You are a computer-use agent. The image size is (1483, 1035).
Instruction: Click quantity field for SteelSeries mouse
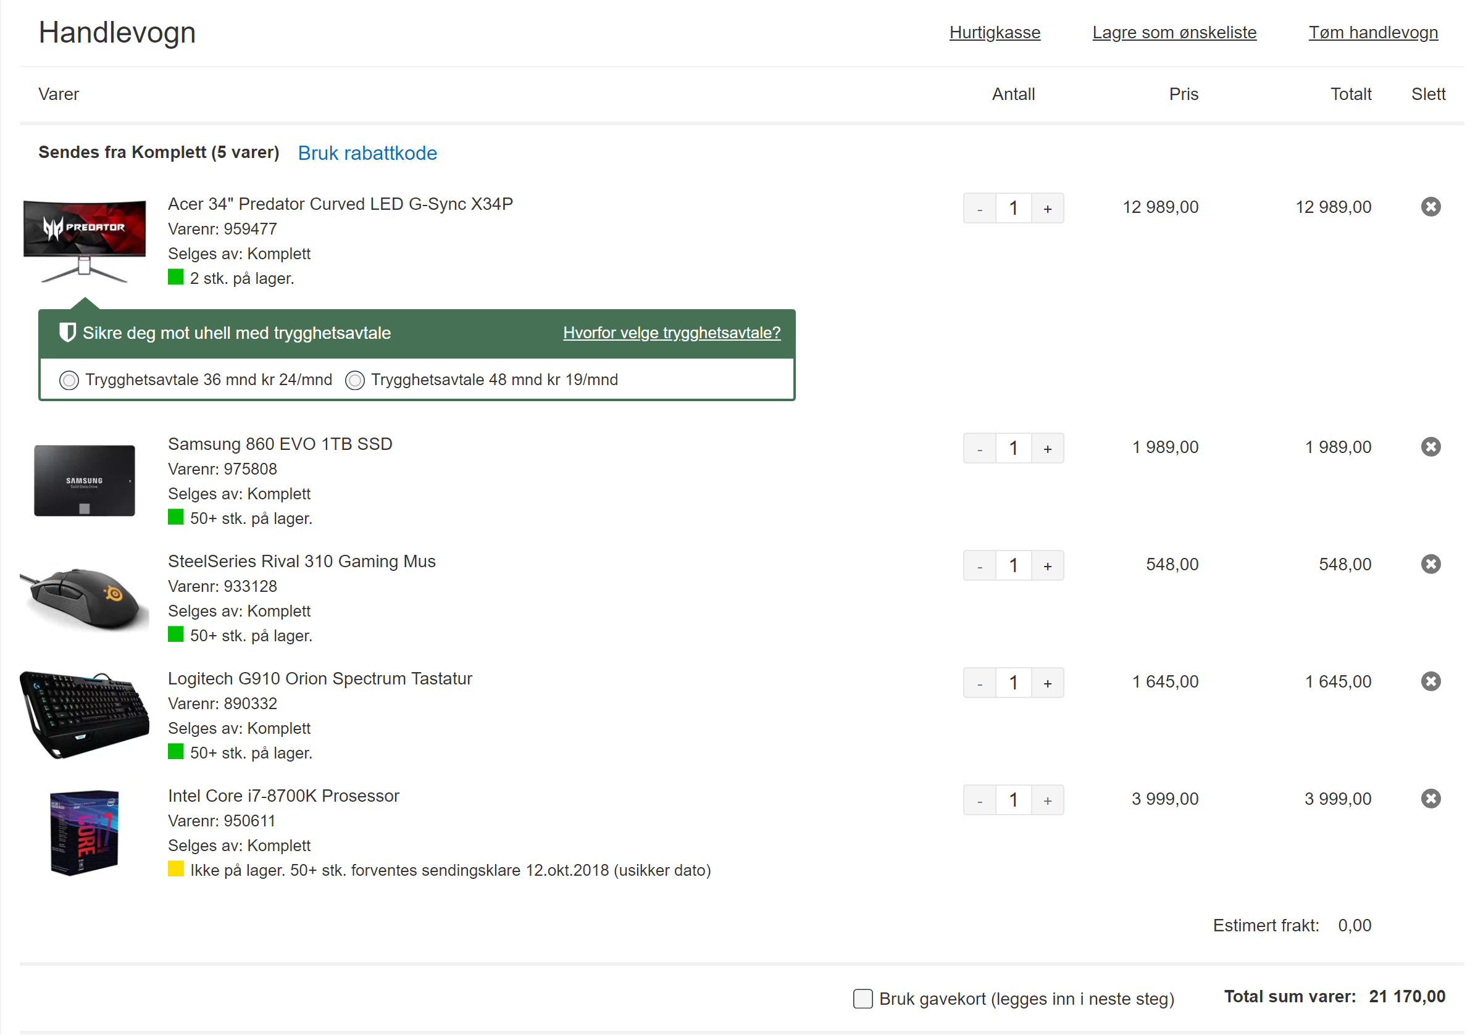(1013, 565)
